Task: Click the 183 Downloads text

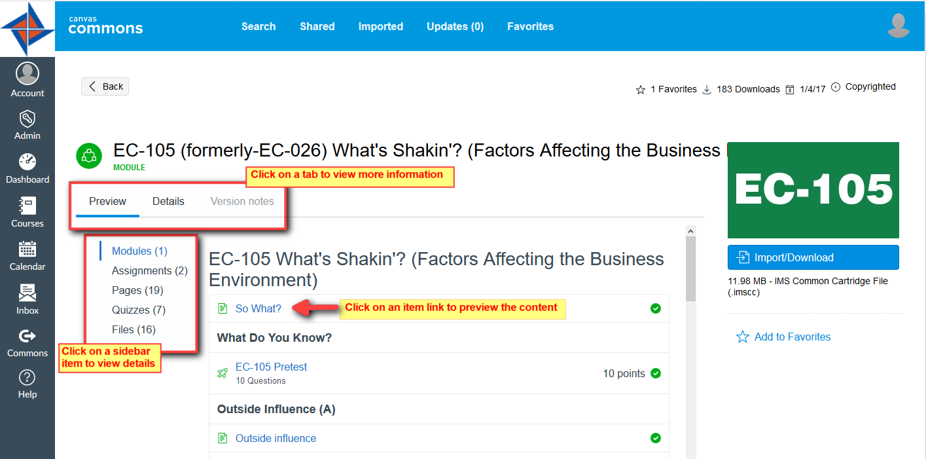Action: 749,89
